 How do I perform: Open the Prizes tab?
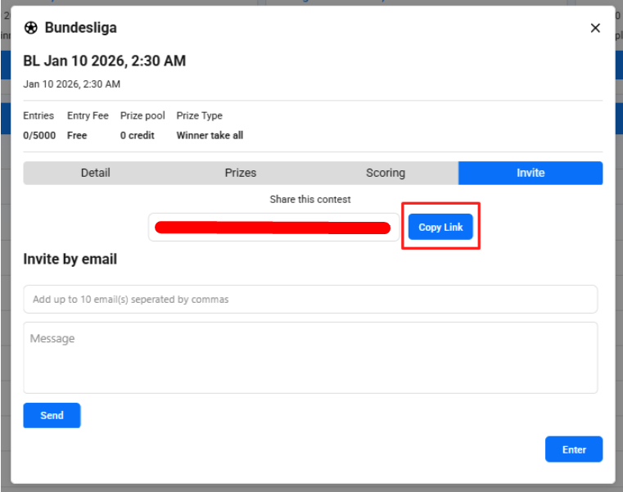[241, 173]
